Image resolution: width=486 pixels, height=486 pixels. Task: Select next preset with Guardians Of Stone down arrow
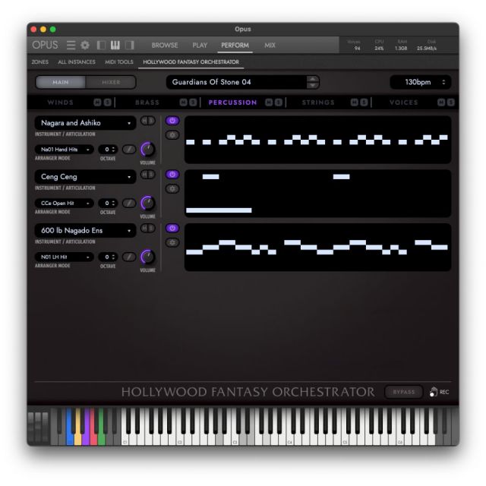tap(312, 85)
